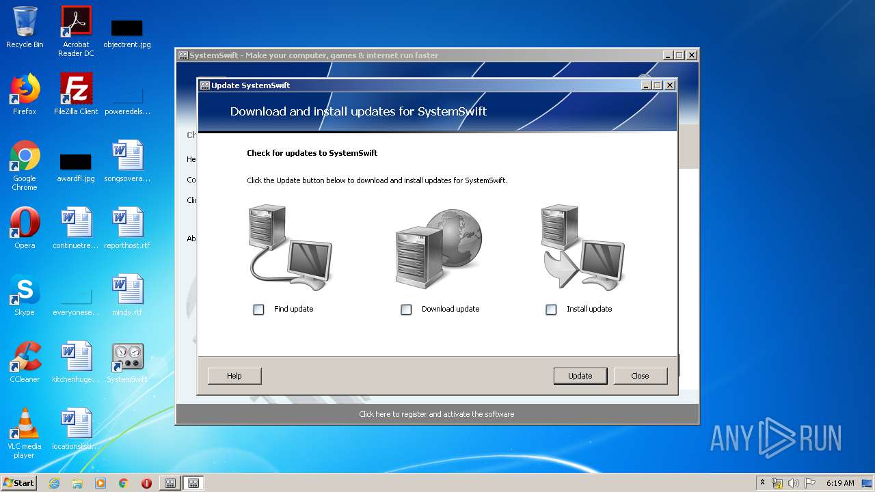Select the Install update arrow-monitor icon
The width and height of the screenshot is (875, 492).
tap(582, 247)
